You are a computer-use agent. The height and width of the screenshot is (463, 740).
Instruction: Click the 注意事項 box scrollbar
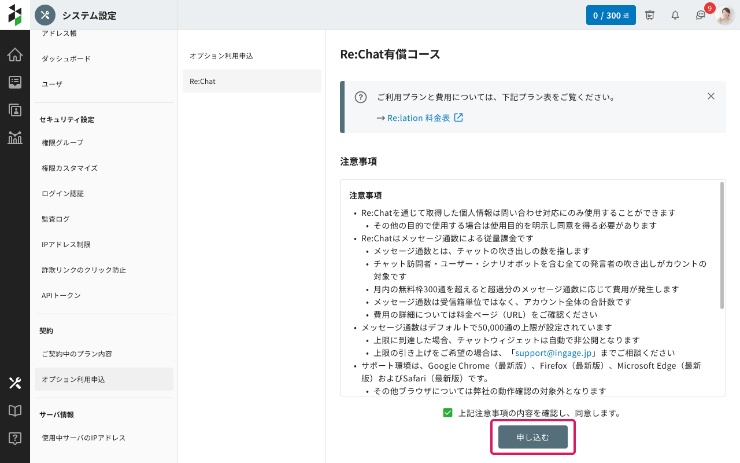pyautogui.click(x=721, y=245)
